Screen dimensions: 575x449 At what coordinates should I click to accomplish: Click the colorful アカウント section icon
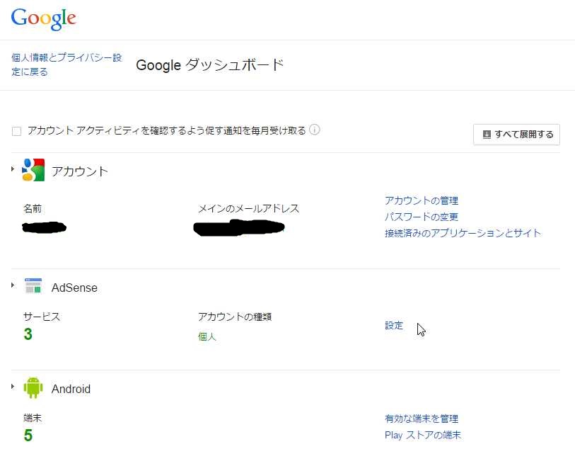click(x=33, y=170)
